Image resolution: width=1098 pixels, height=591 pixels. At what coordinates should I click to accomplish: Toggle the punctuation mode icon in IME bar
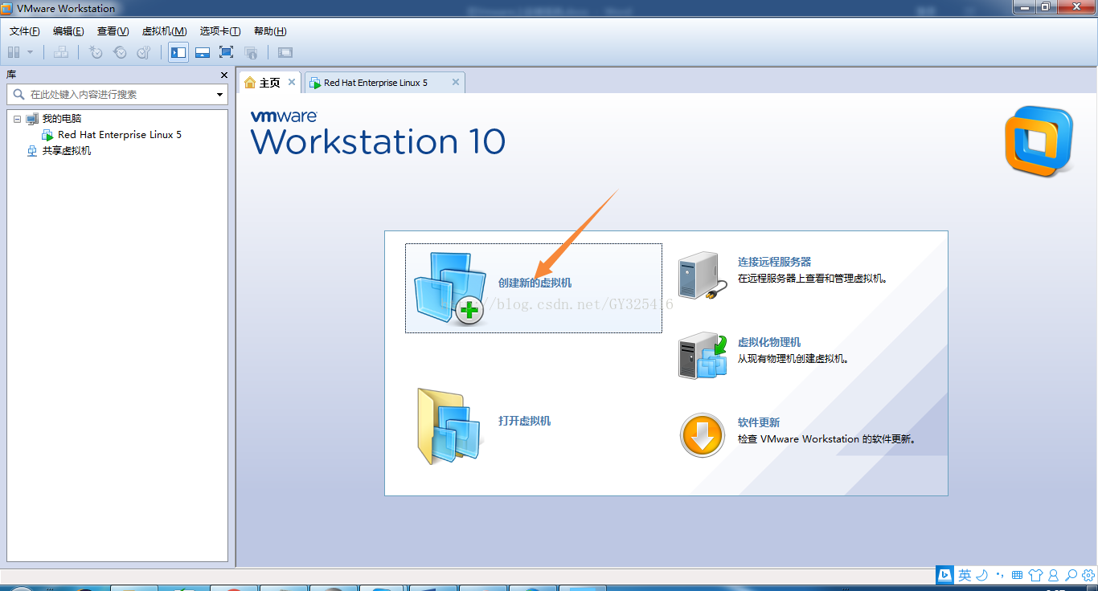point(1000,575)
